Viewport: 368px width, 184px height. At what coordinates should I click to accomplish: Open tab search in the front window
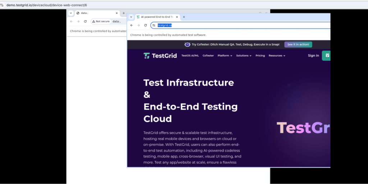point(131,17)
